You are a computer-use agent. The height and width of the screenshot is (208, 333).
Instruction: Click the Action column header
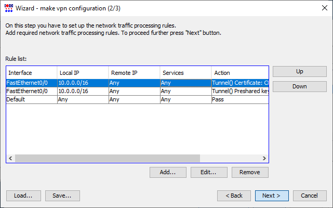click(240, 73)
